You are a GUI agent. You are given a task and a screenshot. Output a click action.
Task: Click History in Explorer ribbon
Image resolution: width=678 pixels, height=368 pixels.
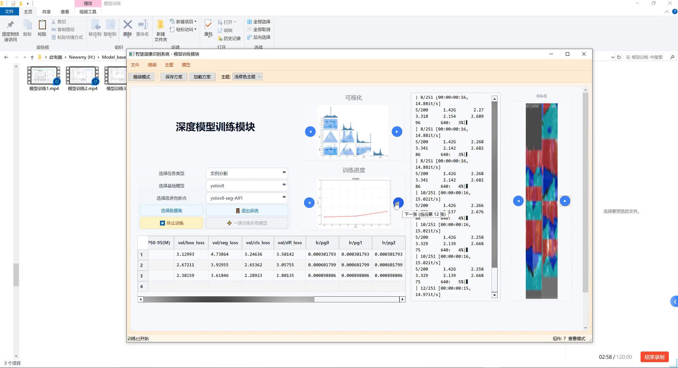(x=229, y=38)
